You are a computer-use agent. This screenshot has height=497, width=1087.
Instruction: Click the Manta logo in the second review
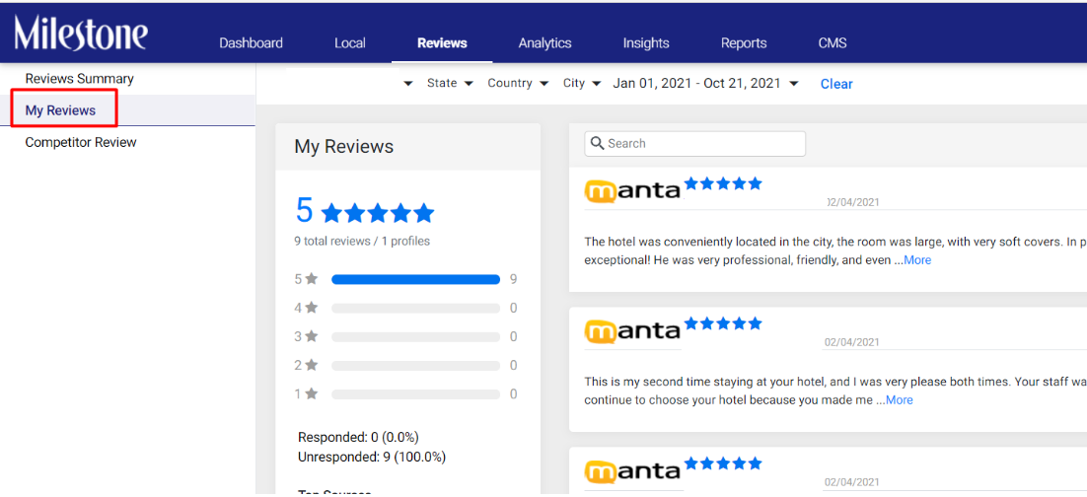(633, 331)
